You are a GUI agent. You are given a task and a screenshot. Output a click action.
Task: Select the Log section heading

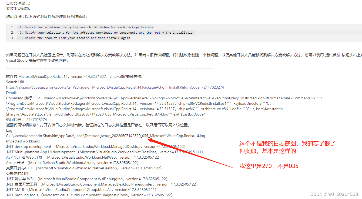click(9, 130)
